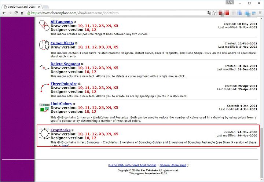Open the ThreePointArc link

click(x=64, y=84)
